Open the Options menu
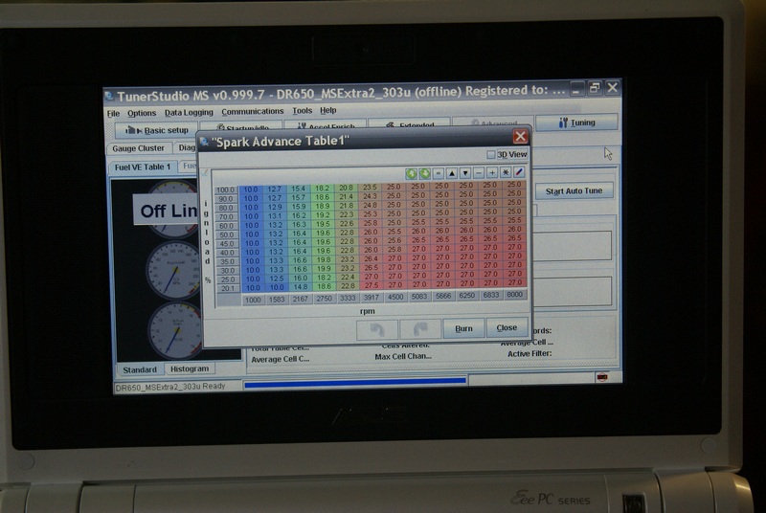This screenshot has width=766, height=513. tap(142, 113)
